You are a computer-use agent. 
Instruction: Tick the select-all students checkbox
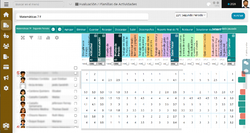click(x=76, y=68)
